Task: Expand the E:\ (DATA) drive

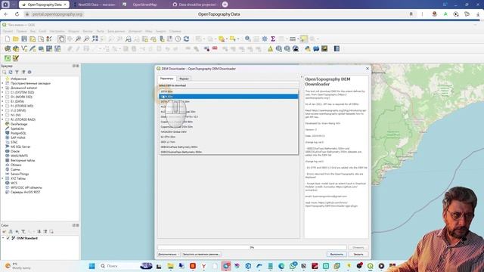Action: (x=2, y=101)
